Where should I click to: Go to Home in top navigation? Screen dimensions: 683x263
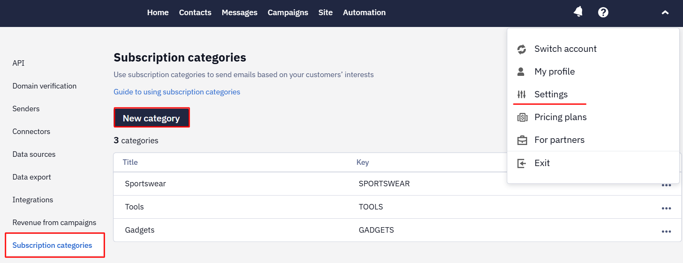coord(158,13)
